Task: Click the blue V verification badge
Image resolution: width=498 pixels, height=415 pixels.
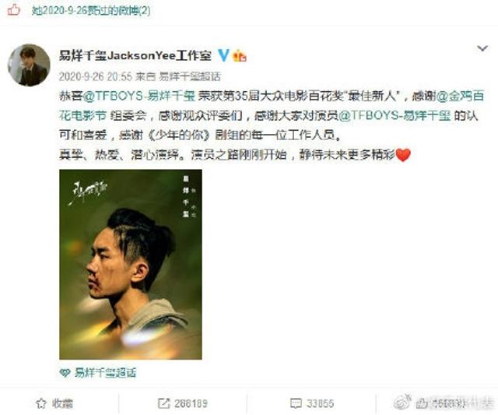Action: click(x=223, y=55)
